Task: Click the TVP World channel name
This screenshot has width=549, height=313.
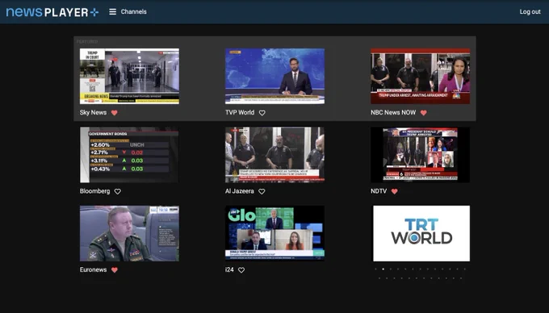Action: coord(240,112)
